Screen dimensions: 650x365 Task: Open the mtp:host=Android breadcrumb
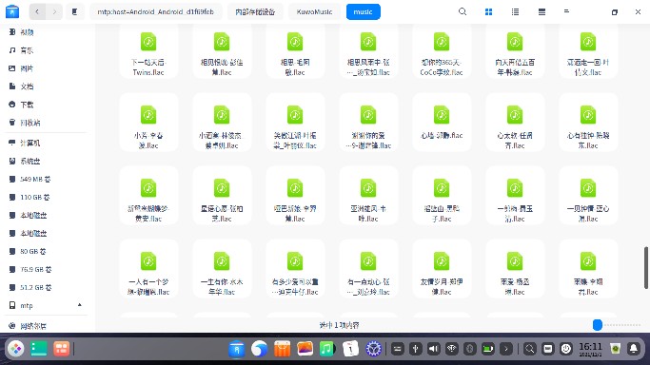coord(156,11)
